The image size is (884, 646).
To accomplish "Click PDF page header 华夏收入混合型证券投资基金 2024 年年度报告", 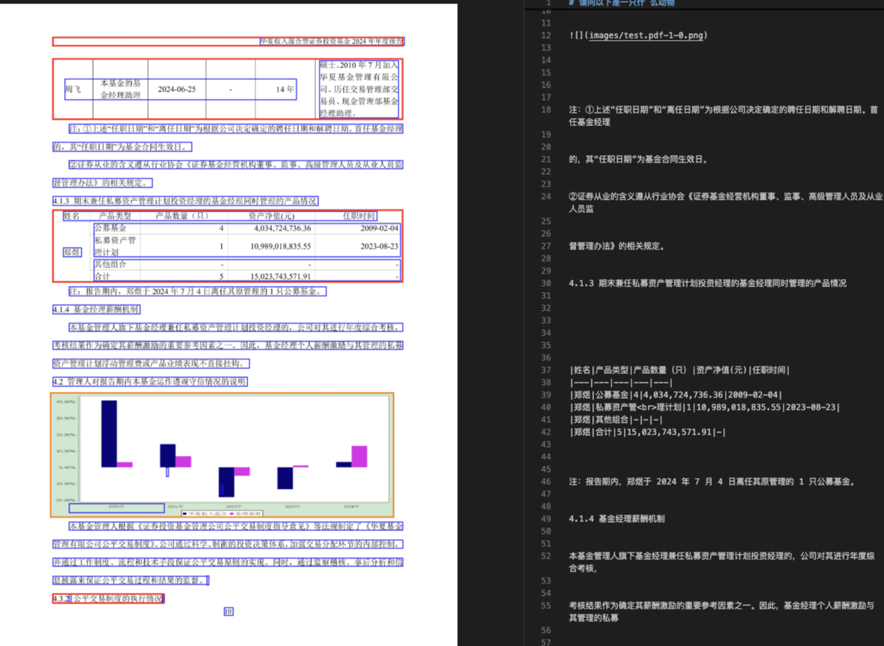I will tap(332, 41).
